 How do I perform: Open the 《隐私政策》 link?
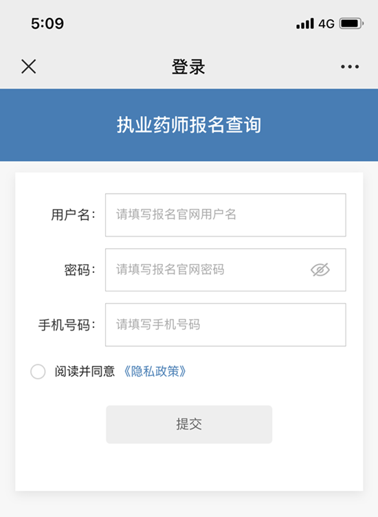pos(155,371)
